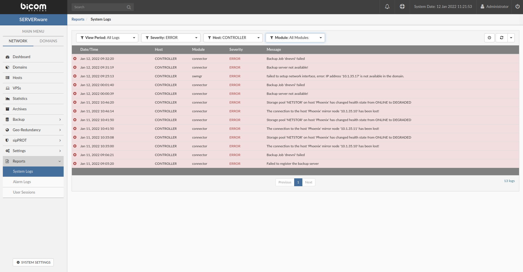Refresh the system logs list
Image resolution: width=523 pixels, height=272 pixels.
tap(502, 38)
